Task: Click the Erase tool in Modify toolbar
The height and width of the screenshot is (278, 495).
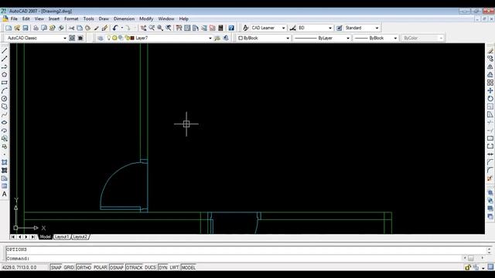Action: pos(490,51)
